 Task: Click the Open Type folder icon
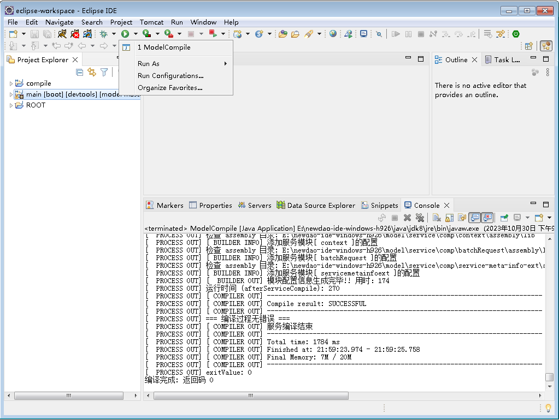pos(283,34)
